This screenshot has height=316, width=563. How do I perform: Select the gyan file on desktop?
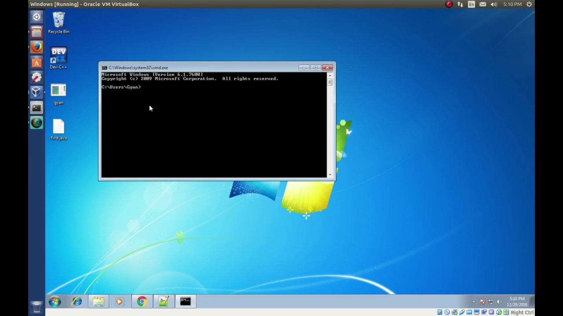coord(58,94)
